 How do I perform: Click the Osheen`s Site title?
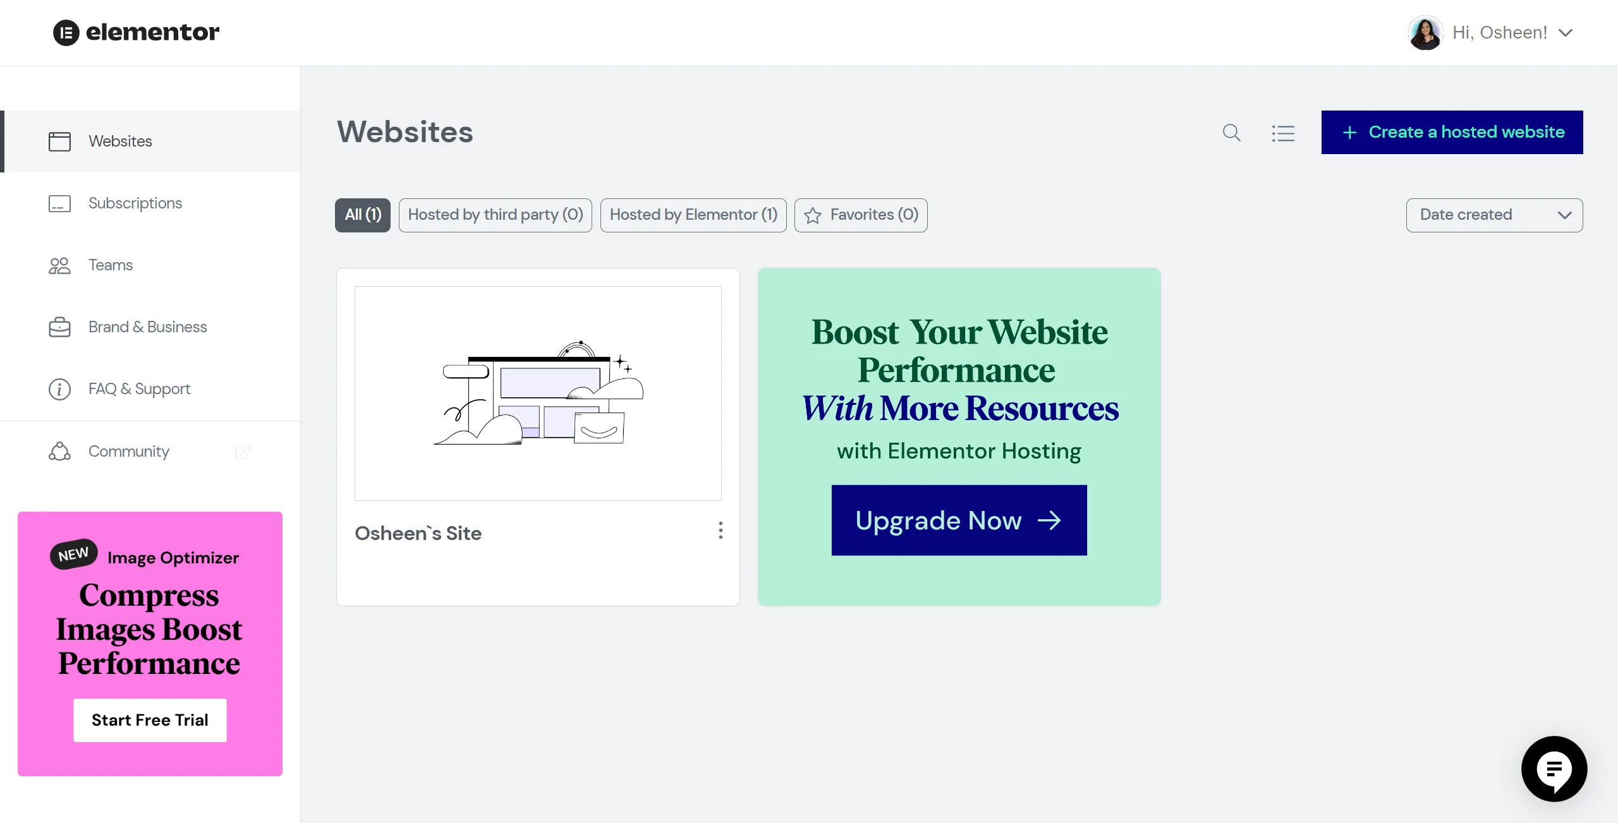click(418, 533)
